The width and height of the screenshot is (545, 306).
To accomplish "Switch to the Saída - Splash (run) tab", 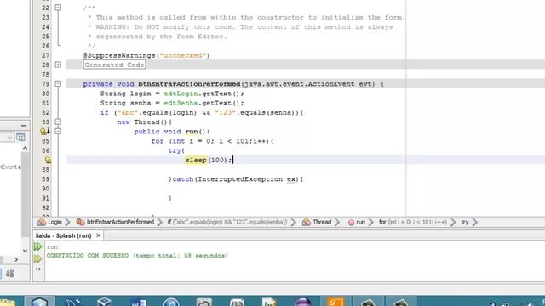I will point(63,235).
